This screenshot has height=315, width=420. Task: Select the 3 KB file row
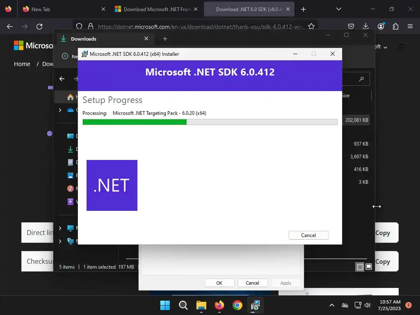[363, 182]
